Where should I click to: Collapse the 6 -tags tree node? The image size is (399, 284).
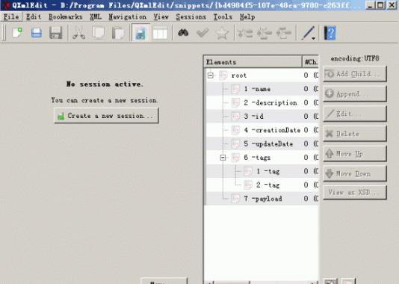pyautogui.click(x=223, y=158)
